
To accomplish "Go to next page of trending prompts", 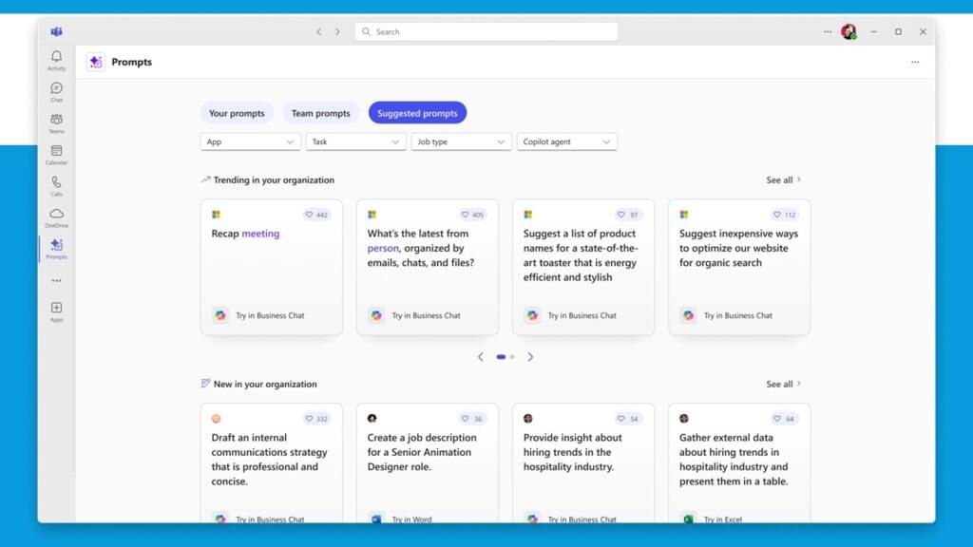I will [x=530, y=357].
